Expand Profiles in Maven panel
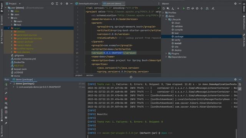This screenshot has height=138, width=246. click(x=163, y=13)
